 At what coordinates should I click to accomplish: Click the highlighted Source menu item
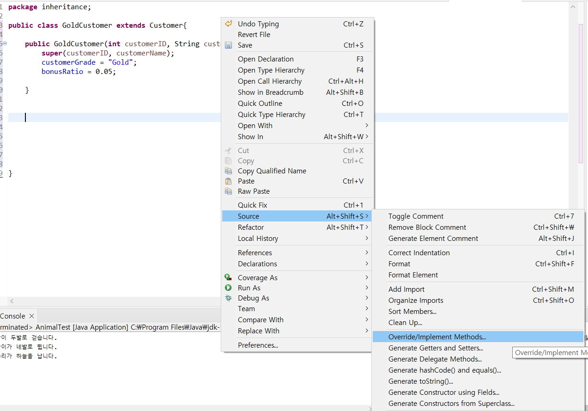click(x=297, y=216)
